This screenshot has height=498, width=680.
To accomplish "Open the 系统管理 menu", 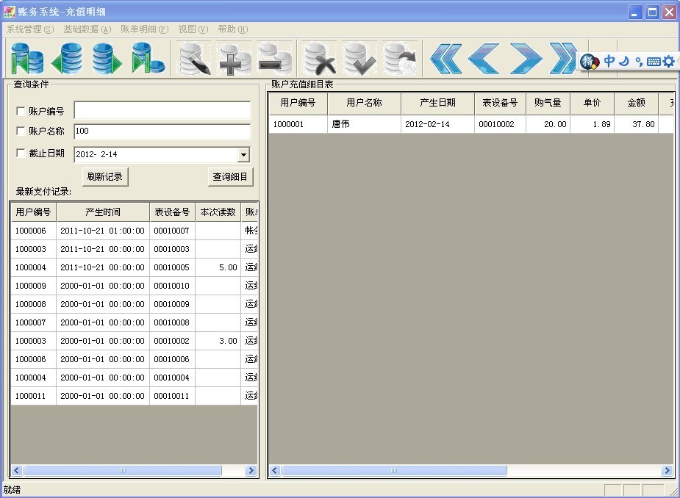I will [x=30, y=29].
